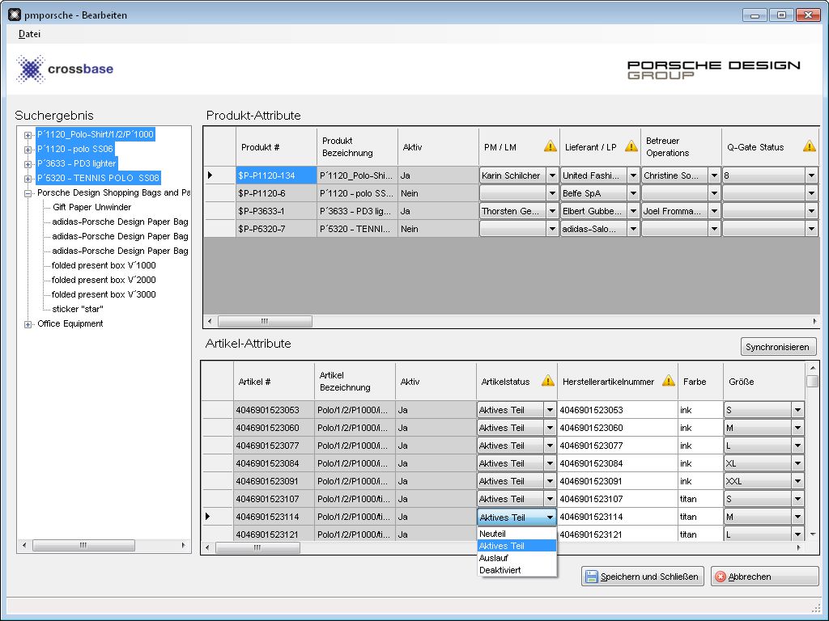The width and height of the screenshot is (829, 621).
Task: Choose Neuteil from the status list
Action: pyautogui.click(x=517, y=534)
